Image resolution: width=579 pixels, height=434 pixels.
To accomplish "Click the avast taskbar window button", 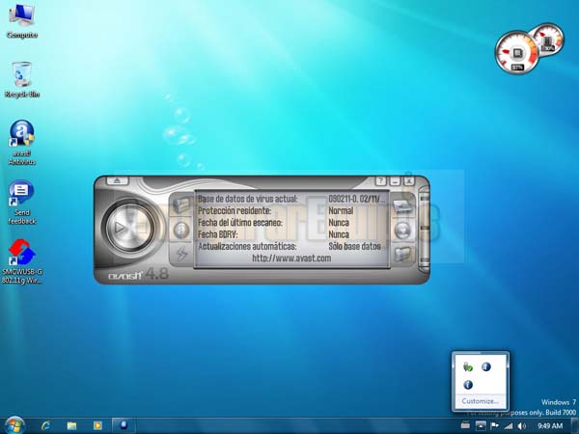I will pyautogui.click(x=124, y=426).
